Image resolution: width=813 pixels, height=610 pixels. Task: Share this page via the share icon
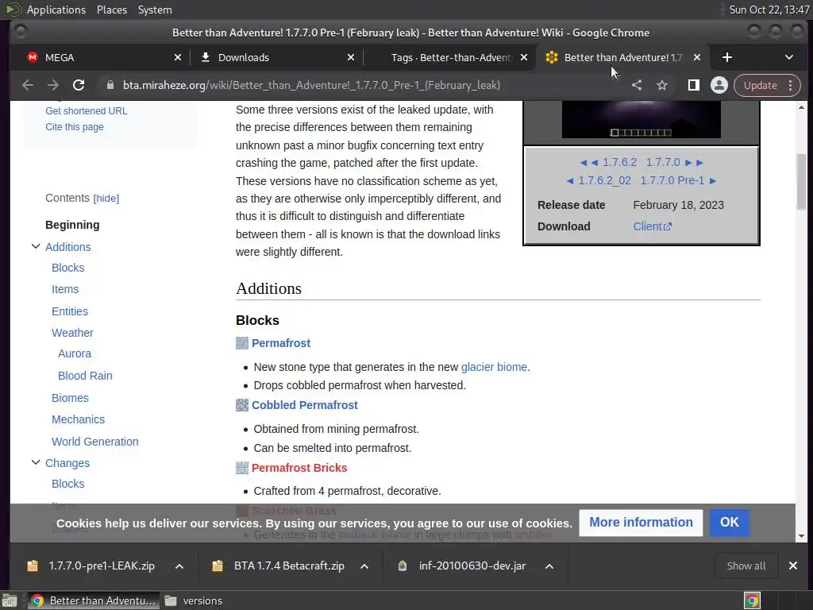637,85
